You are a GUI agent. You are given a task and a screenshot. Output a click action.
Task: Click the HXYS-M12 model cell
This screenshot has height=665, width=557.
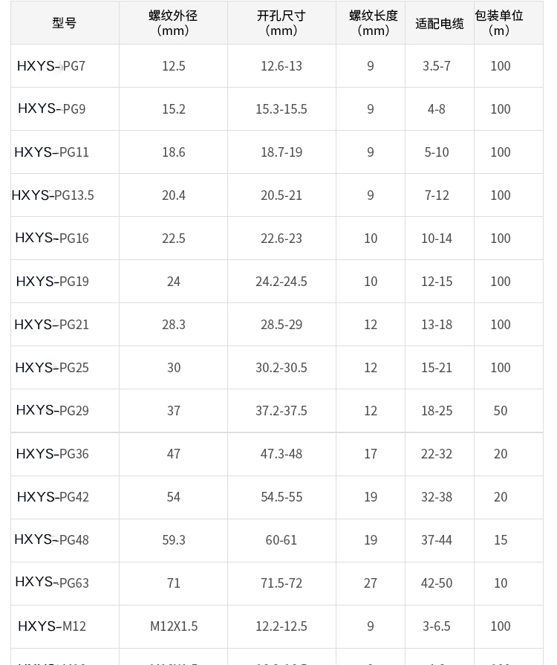[x=65, y=626]
